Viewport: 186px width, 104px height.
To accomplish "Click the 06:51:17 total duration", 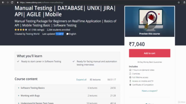I will [x=112, y=80].
